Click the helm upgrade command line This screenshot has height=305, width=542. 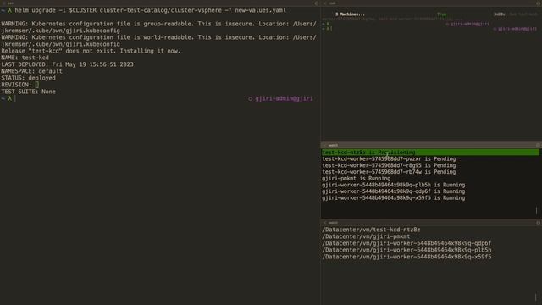click(x=151, y=10)
